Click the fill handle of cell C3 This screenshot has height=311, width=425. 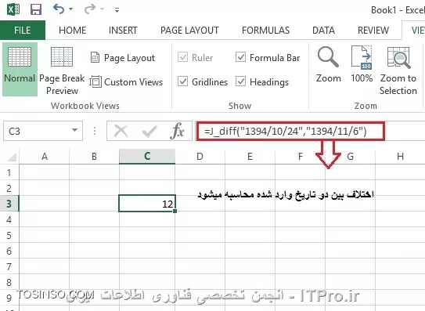coord(175,211)
